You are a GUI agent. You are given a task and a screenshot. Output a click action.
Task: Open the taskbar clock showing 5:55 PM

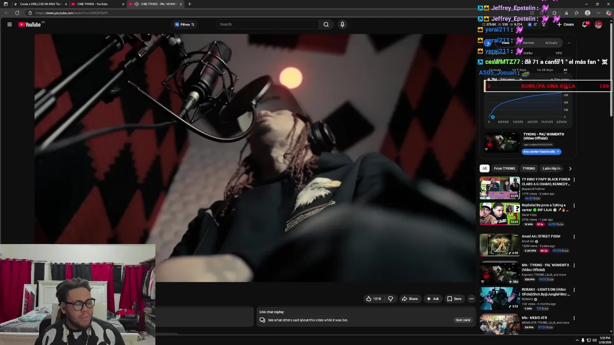(605, 340)
